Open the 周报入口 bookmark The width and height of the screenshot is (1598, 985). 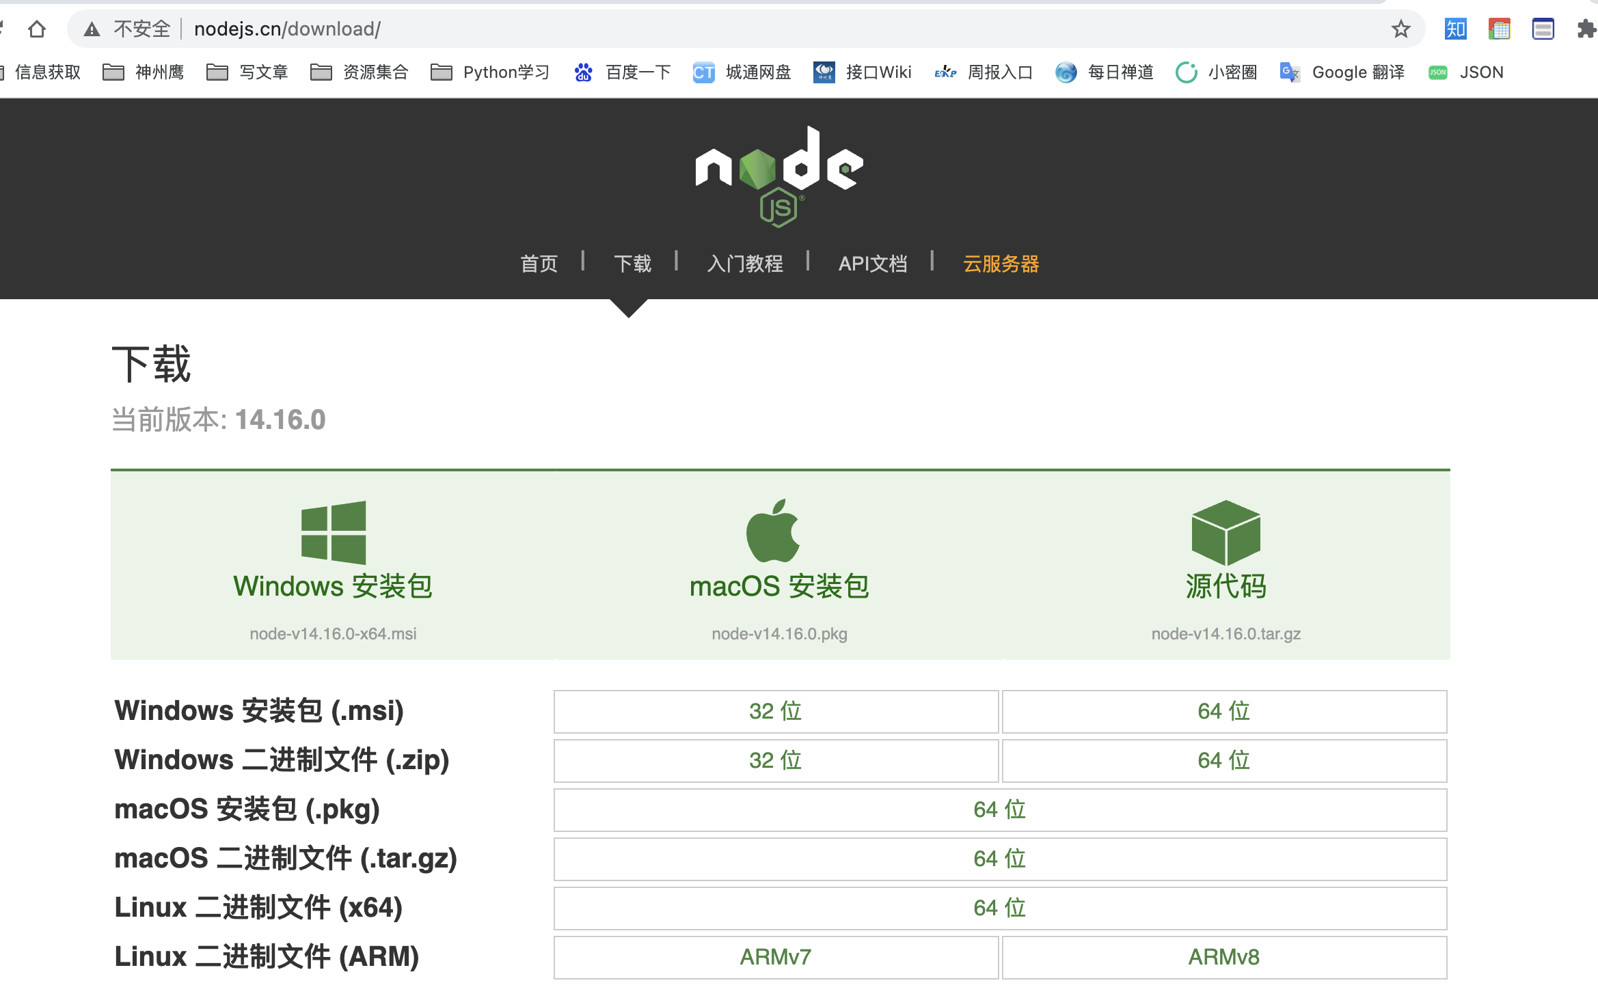(984, 72)
